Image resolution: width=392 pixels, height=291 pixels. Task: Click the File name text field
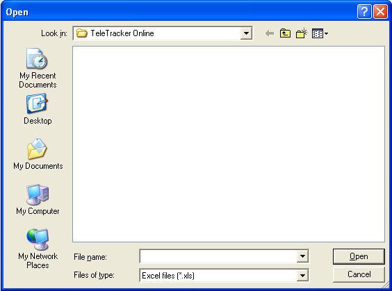point(218,256)
